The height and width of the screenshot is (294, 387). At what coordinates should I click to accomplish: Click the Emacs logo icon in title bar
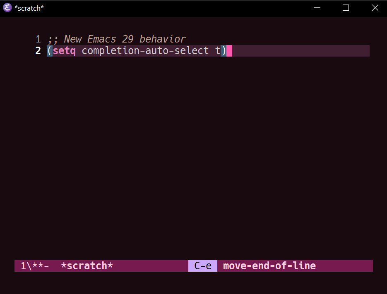7,7
